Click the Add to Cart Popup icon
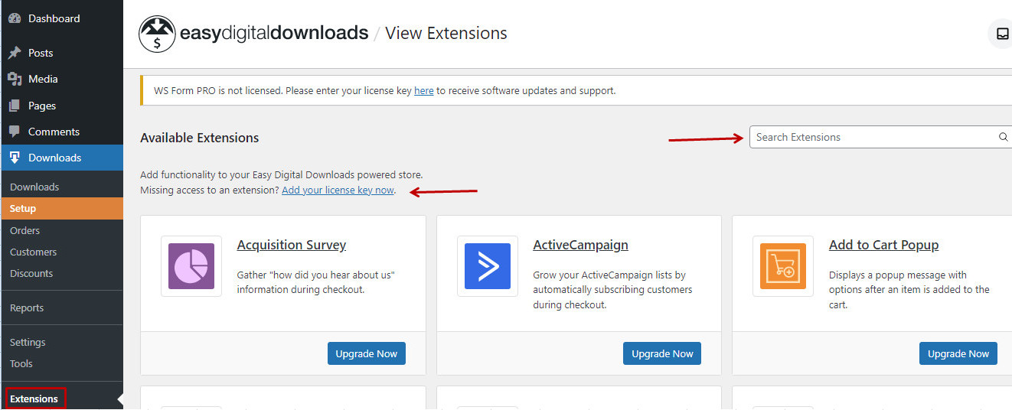This screenshot has width=1012, height=410. tap(783, 266)
